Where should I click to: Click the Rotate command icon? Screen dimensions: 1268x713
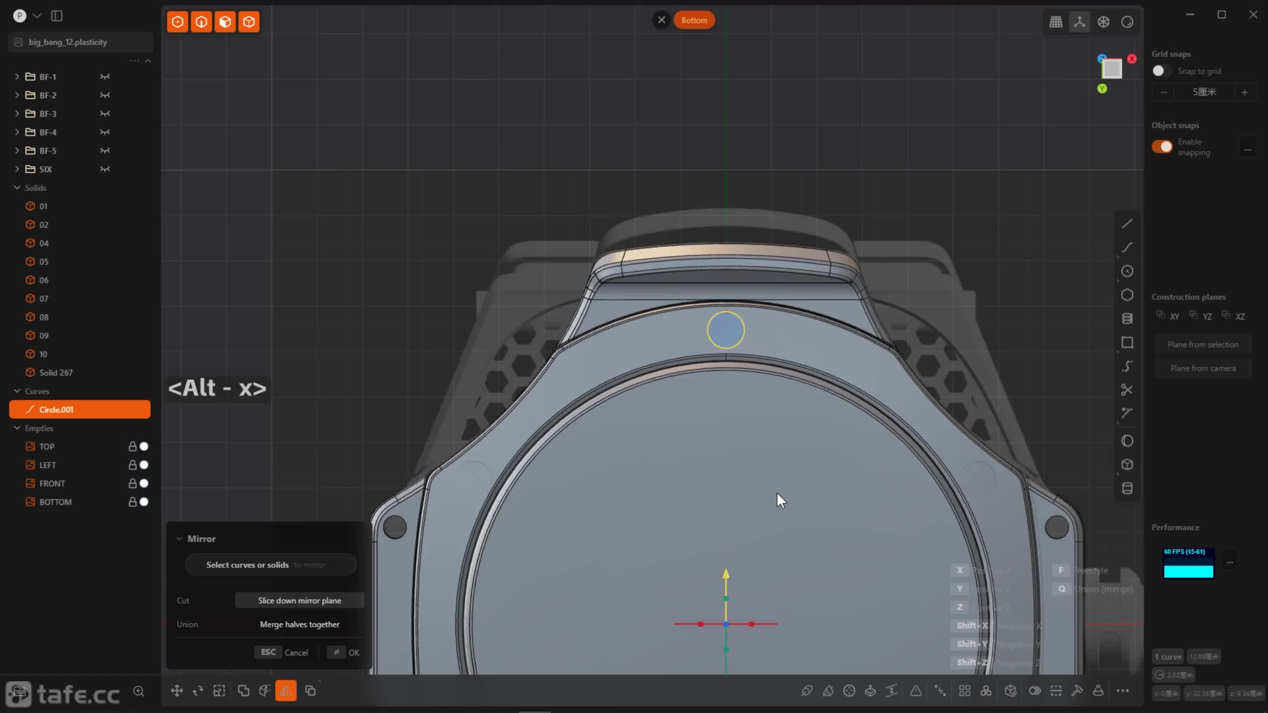[x=198, y=691]
